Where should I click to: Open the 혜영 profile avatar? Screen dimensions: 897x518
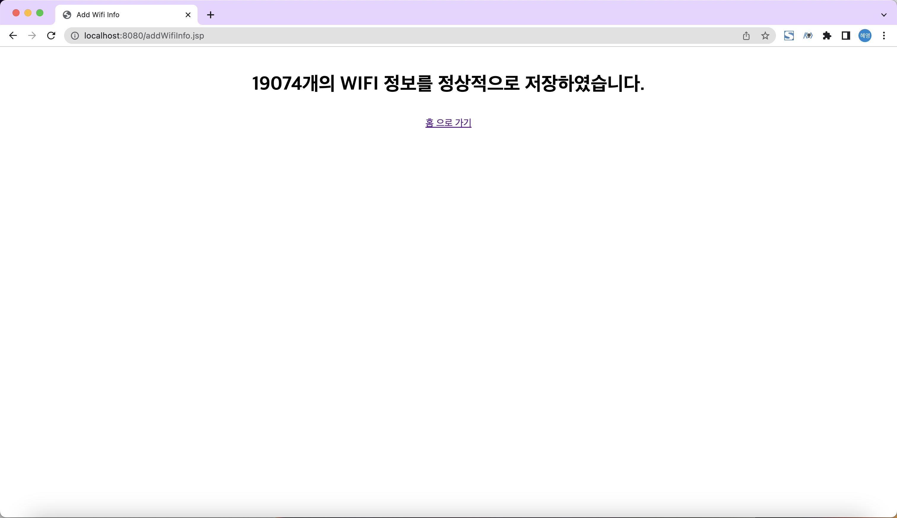coord(865,36)
